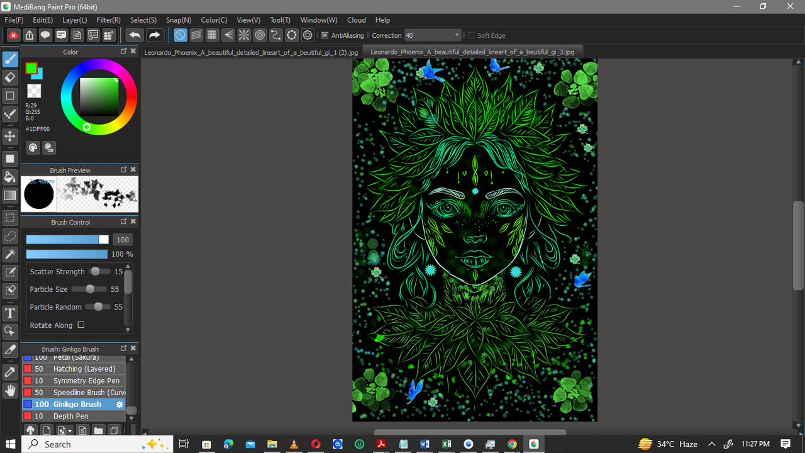
Task: Click the Redo arrow button
Action: (x=155, y=35)
